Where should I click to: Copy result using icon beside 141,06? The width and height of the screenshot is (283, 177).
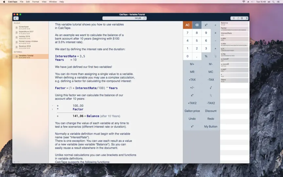144,18
